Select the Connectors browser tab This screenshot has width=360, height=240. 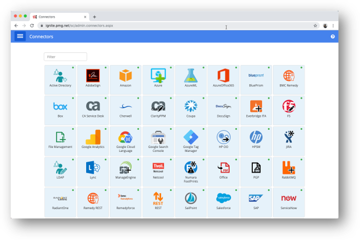[x=59, y=17]
